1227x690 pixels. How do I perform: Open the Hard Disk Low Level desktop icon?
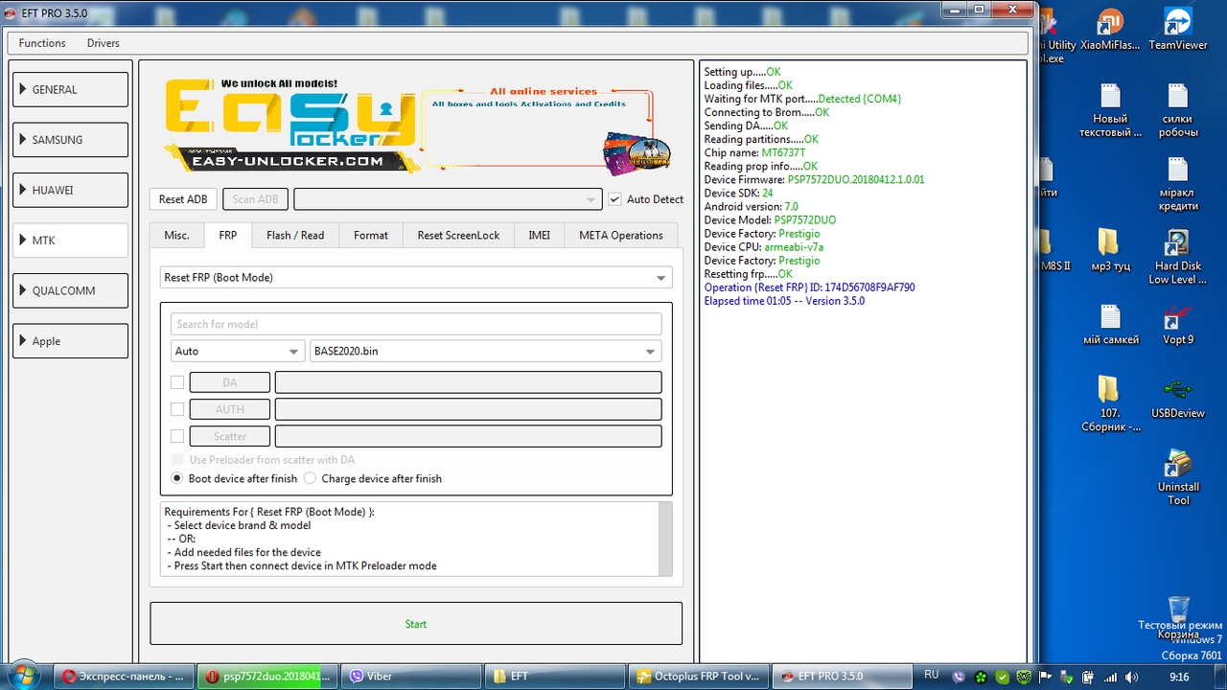pyautogui.click(x=1178, y=255)
